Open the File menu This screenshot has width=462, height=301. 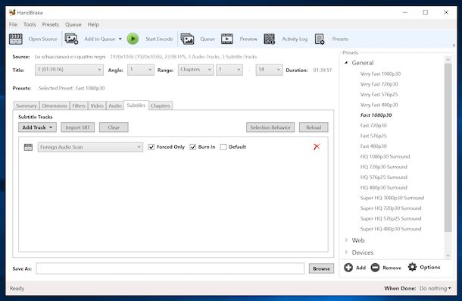click(x=13, y=24)
